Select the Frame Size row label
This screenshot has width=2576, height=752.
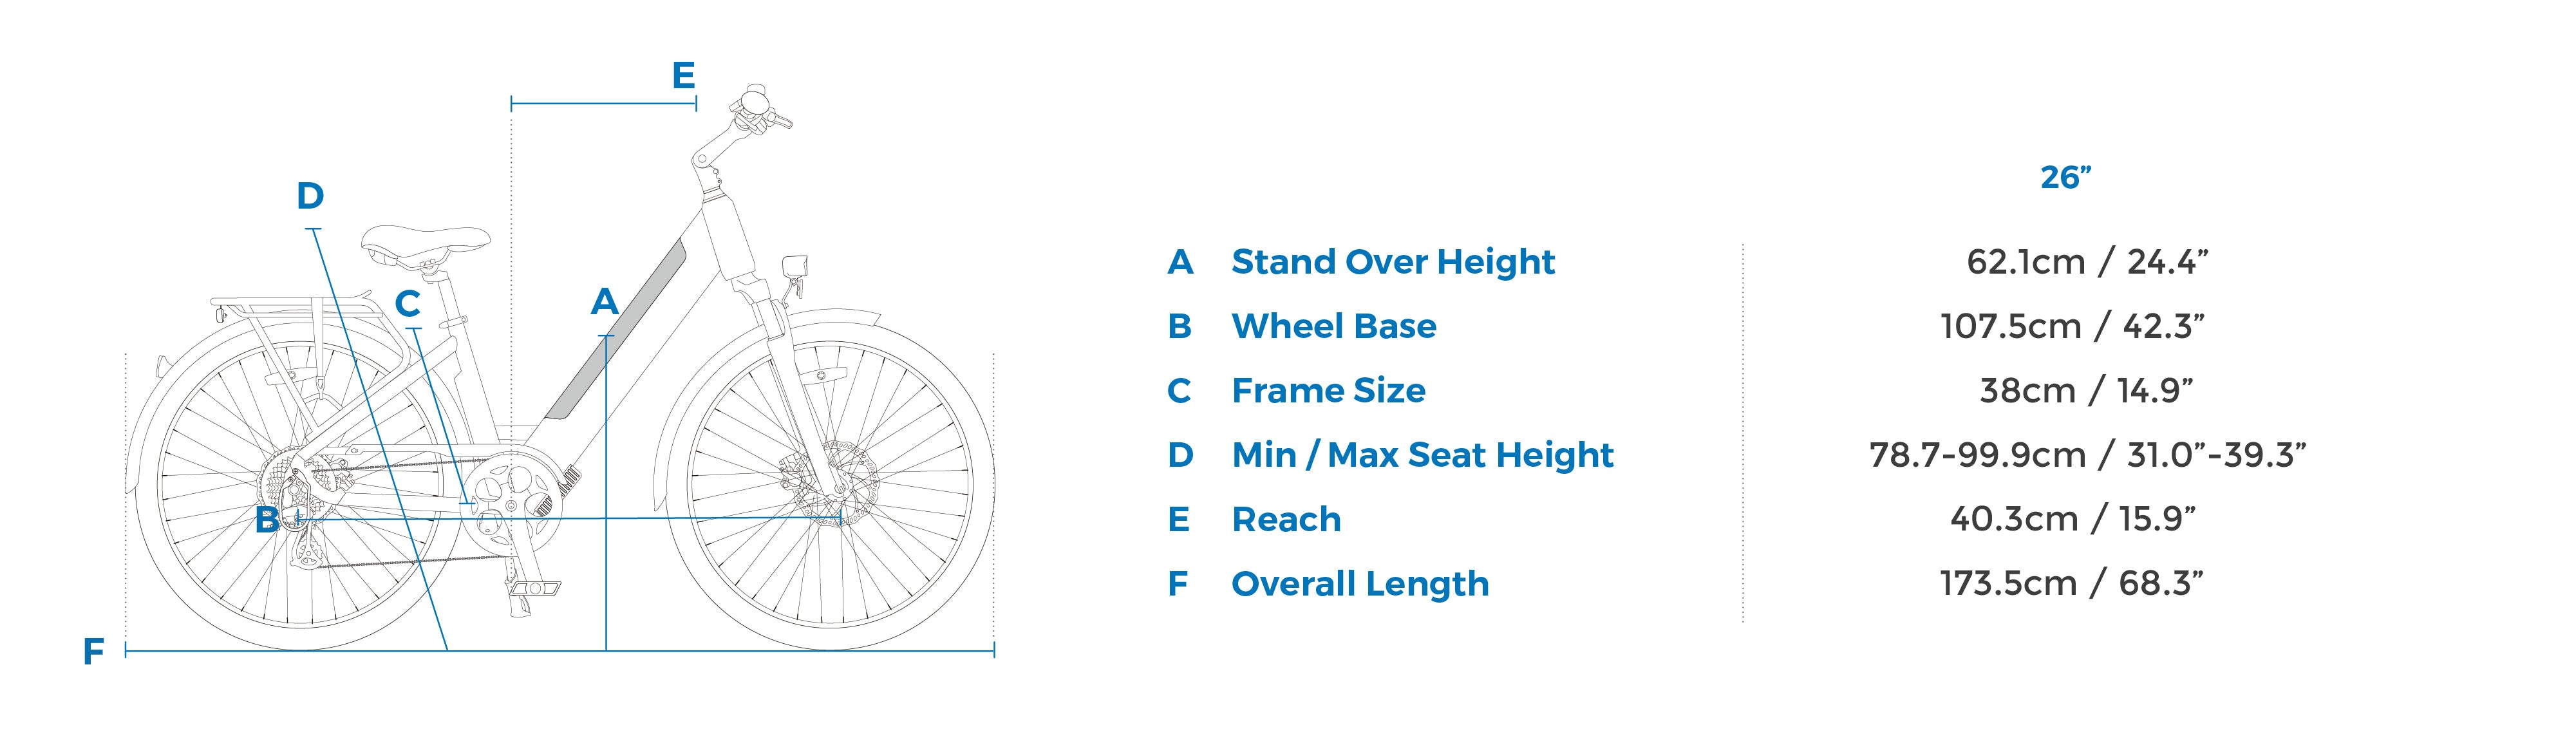pyautogui.click(x=1328, y=391)
